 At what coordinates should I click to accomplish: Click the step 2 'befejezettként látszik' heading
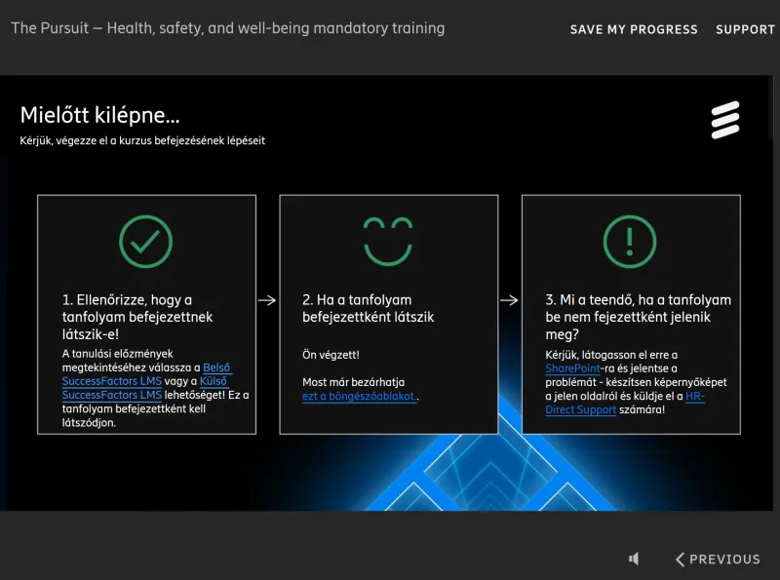pos(368,308)
